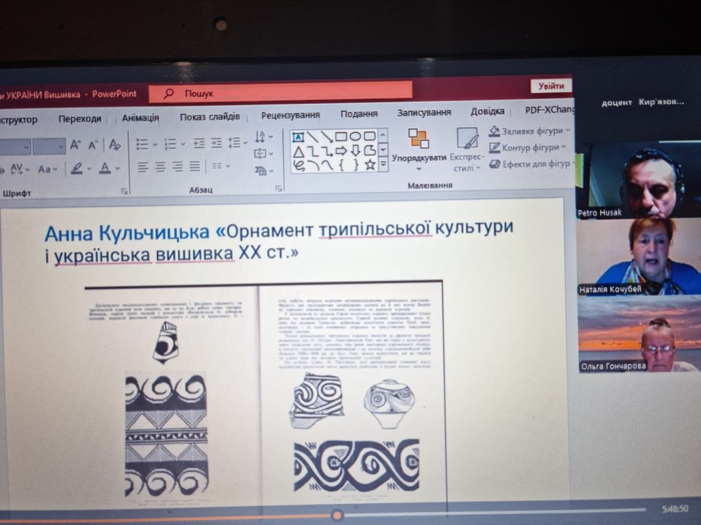Open the Упорядкувати arrange menu
701x525 pixels.
418,146
